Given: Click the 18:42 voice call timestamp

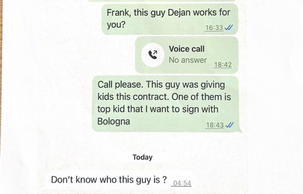Looking at the screenshot, I should (x=223, y=65).
